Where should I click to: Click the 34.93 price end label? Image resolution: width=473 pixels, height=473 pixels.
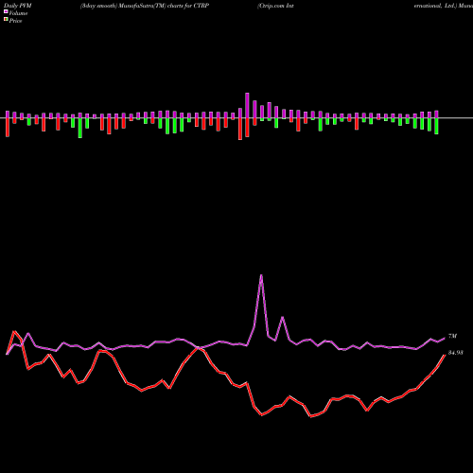coord(456,353)
